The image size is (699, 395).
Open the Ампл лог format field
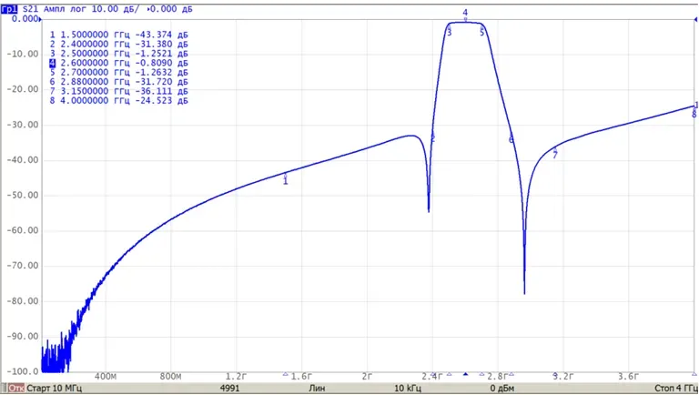click(x=66, y=9)
